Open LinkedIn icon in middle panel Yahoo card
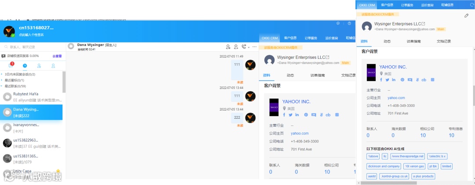The height and width of the screenshot is (185, 475). pyautogui.click(x=297, y=115)
